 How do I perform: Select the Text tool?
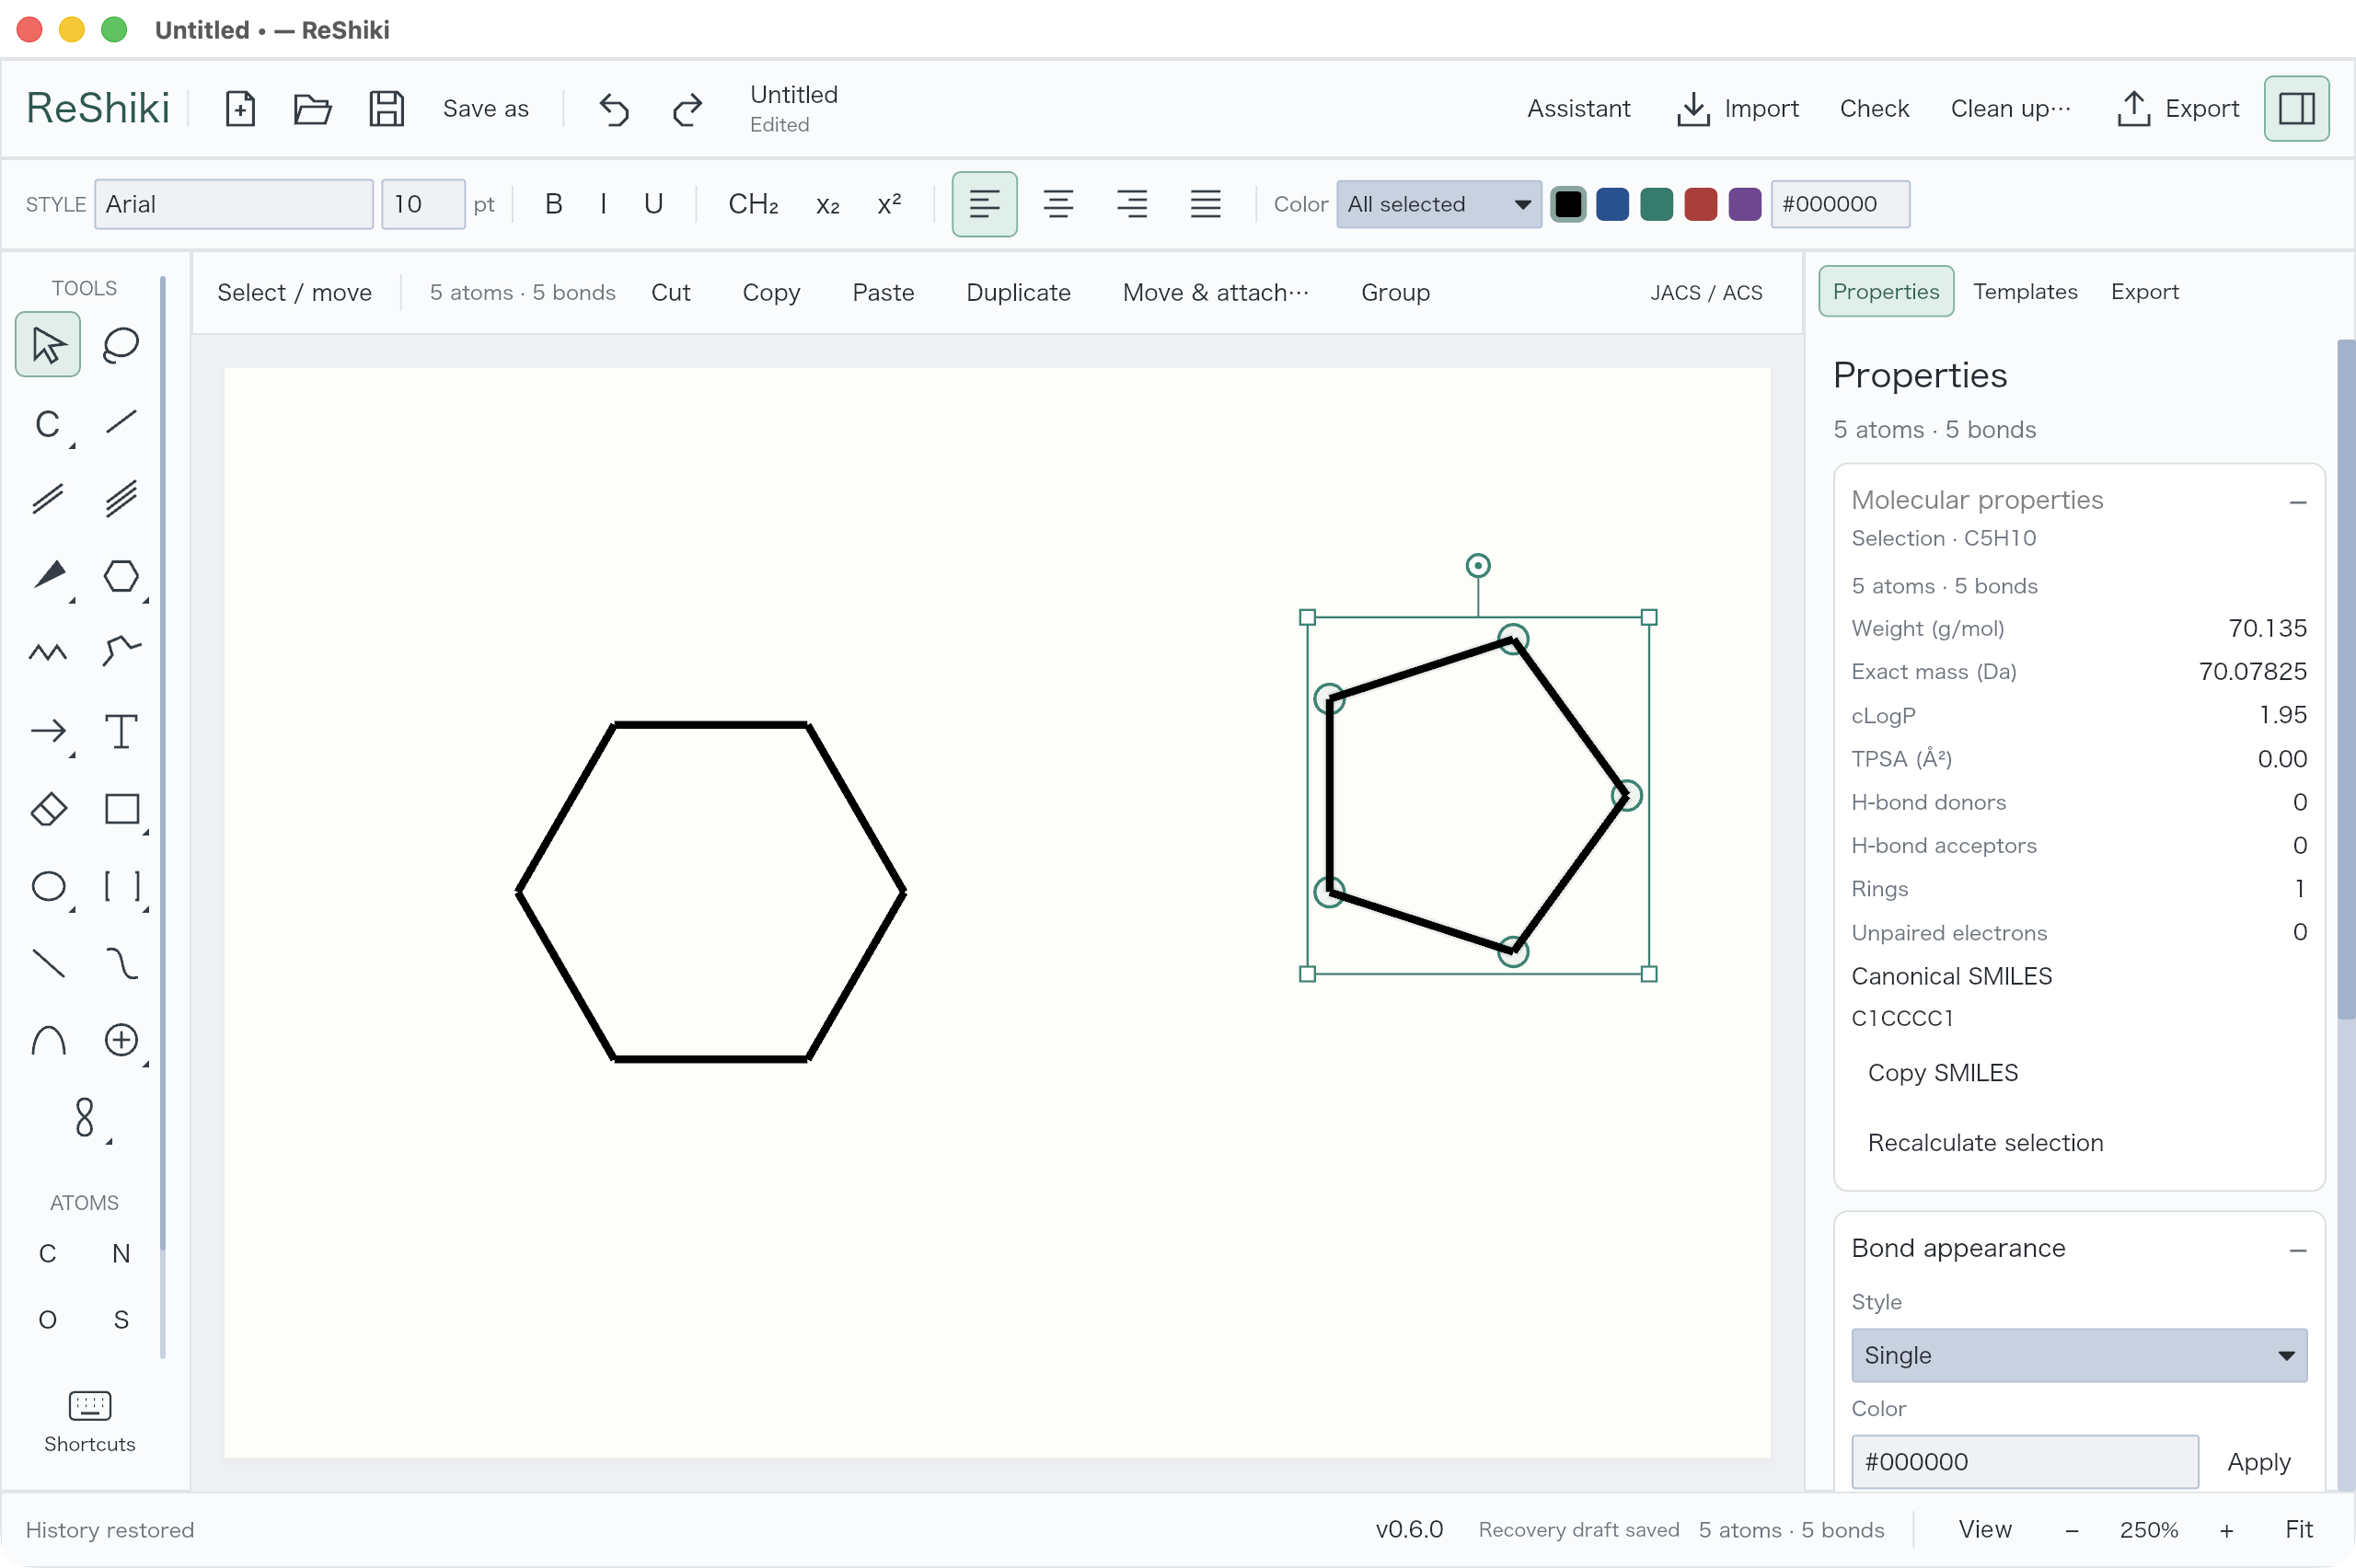(x=121, y=731)
